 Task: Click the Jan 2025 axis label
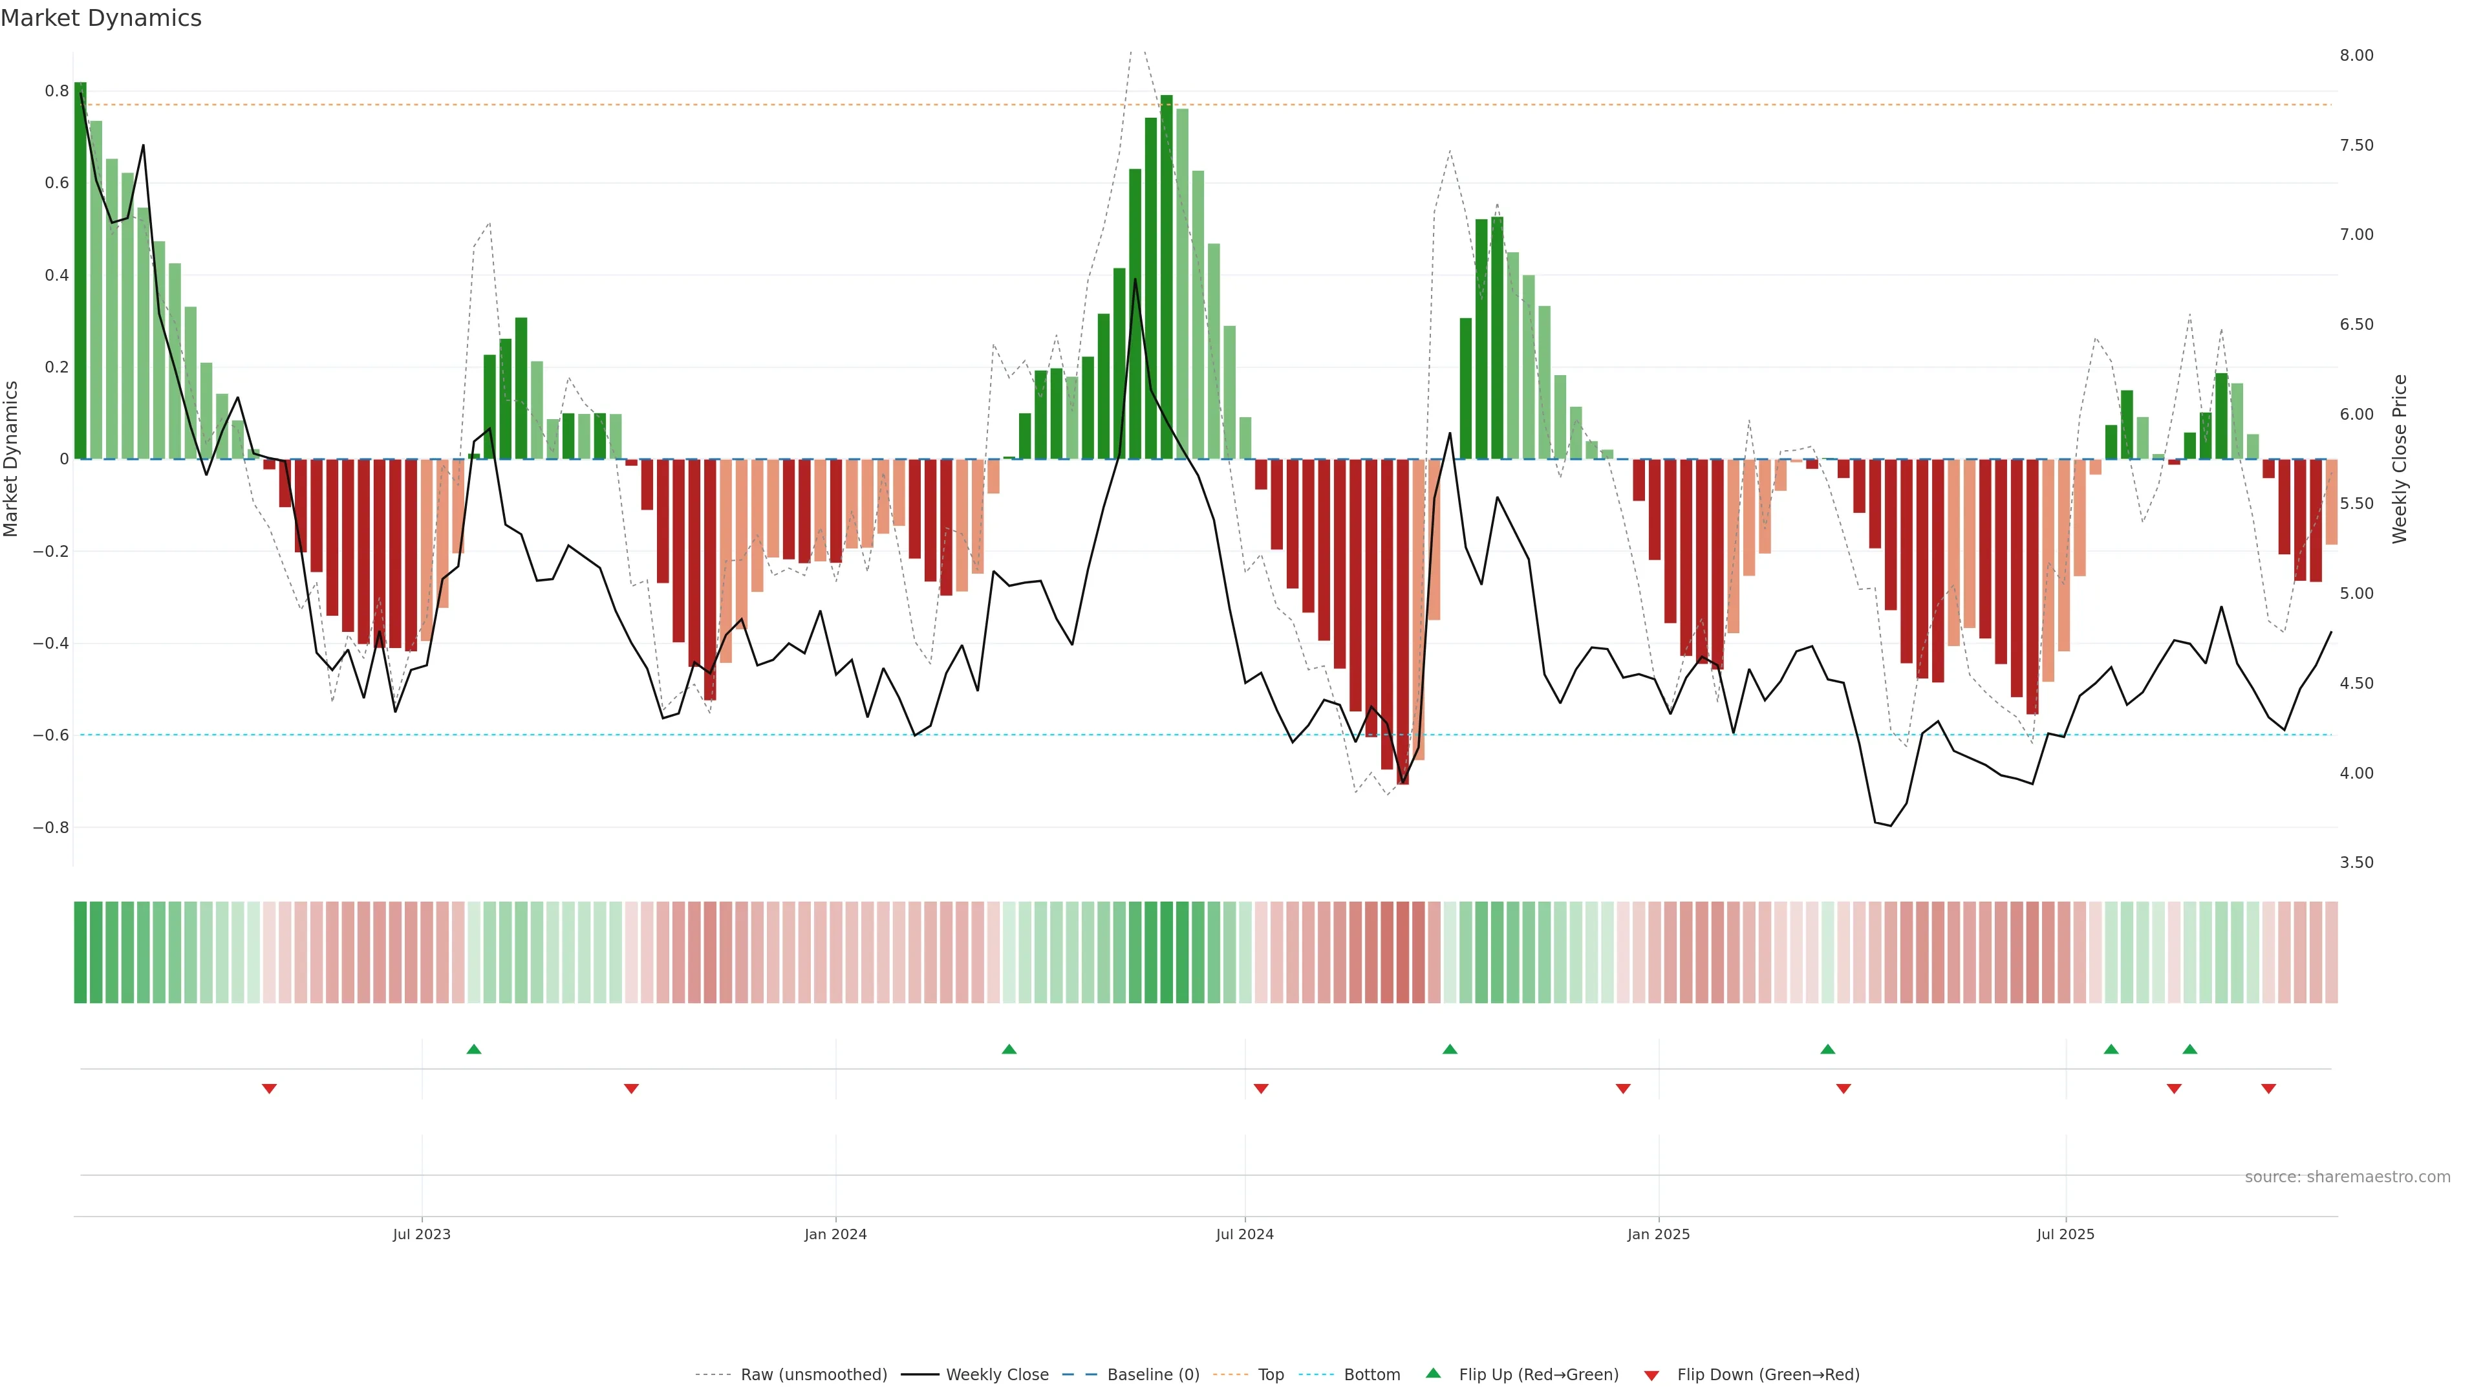1658,1234
